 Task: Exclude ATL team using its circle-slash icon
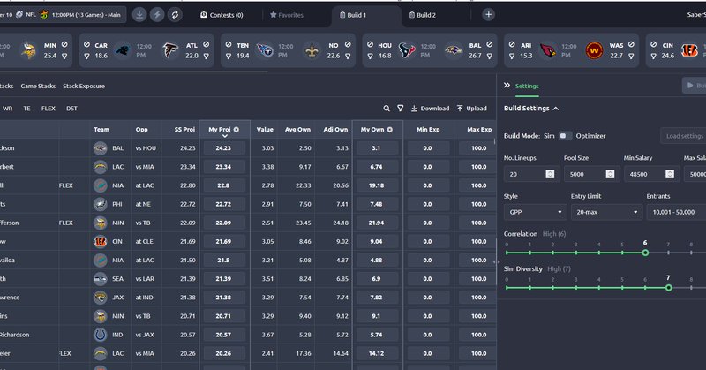(206, 45)
